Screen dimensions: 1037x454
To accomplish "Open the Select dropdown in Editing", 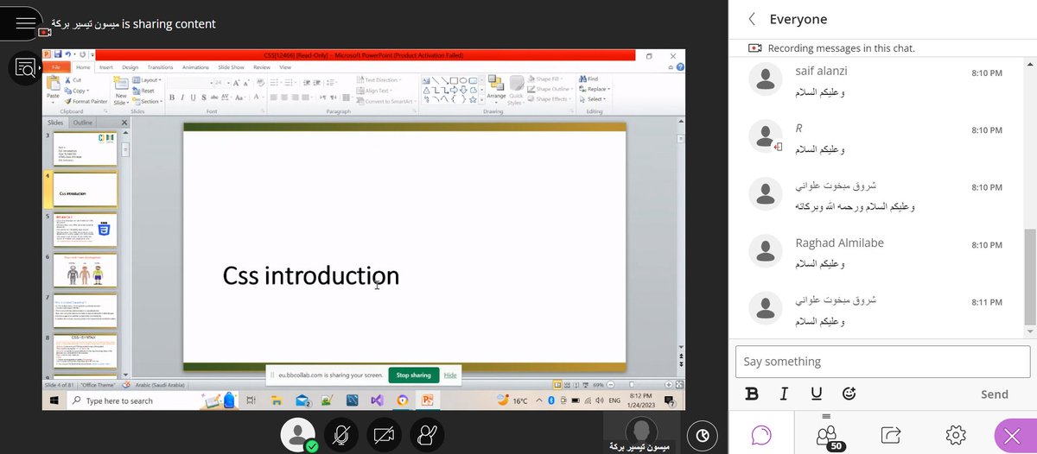I will pyautogui.click(x=592, y=99).
